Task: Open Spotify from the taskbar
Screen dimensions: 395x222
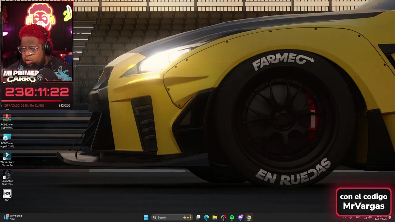Action: (x=232, y=217)
